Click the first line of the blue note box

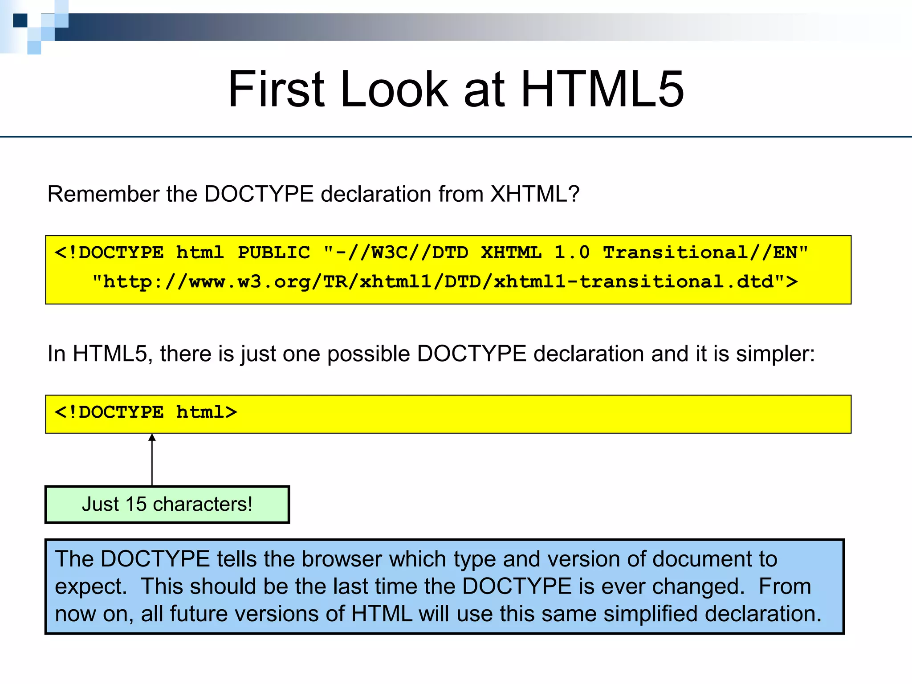415,559
